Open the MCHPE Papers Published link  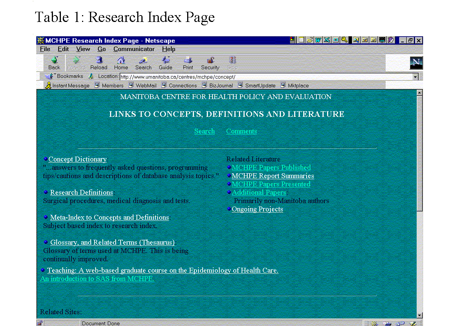(x=271, y=168)
